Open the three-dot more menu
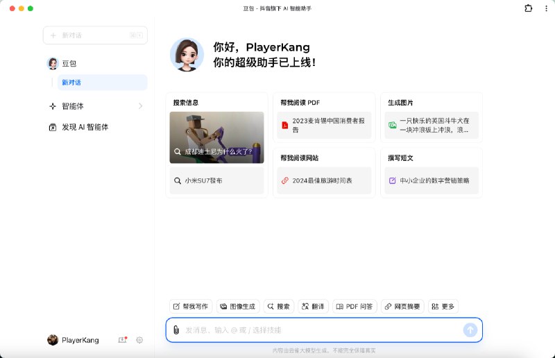 546,8
